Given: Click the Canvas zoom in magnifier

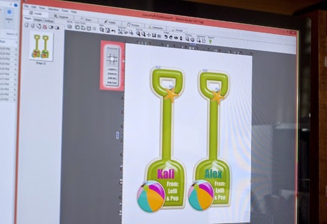Looking at the screenshot, I should tap(138, 33).
